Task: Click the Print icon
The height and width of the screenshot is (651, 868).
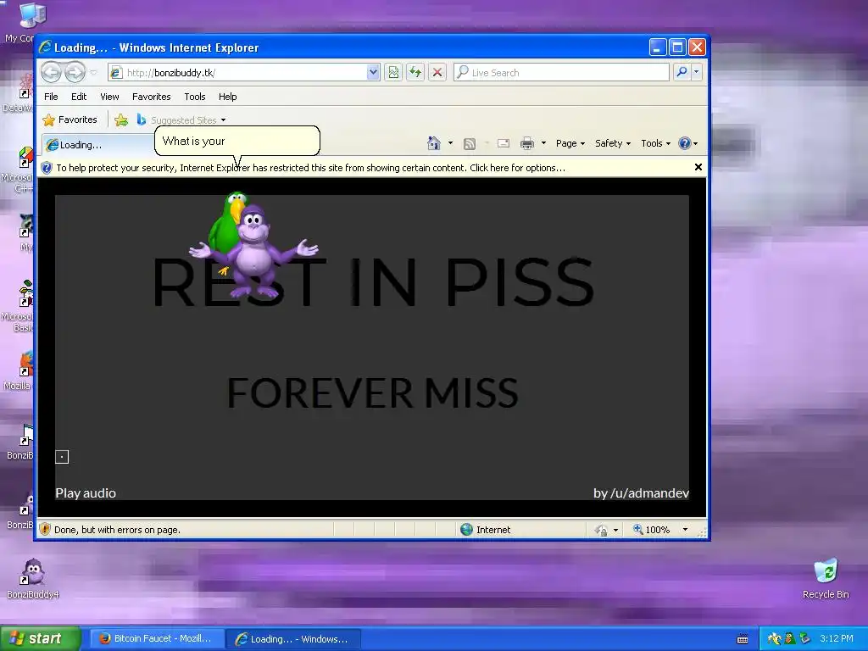Action: 527,143
